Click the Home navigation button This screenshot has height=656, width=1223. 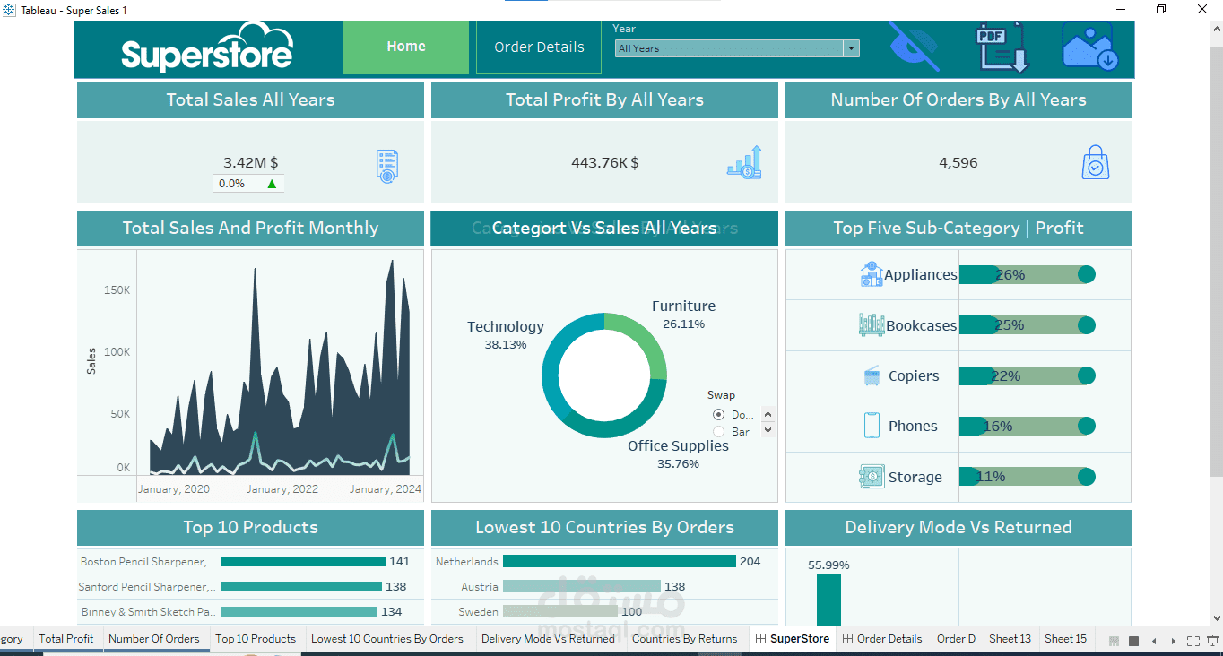[406, 47]
